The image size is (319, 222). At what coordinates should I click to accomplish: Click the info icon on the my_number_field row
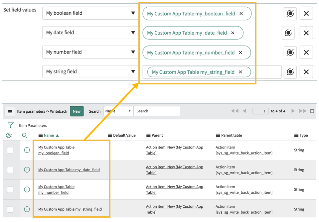click(x=27, y=189)
